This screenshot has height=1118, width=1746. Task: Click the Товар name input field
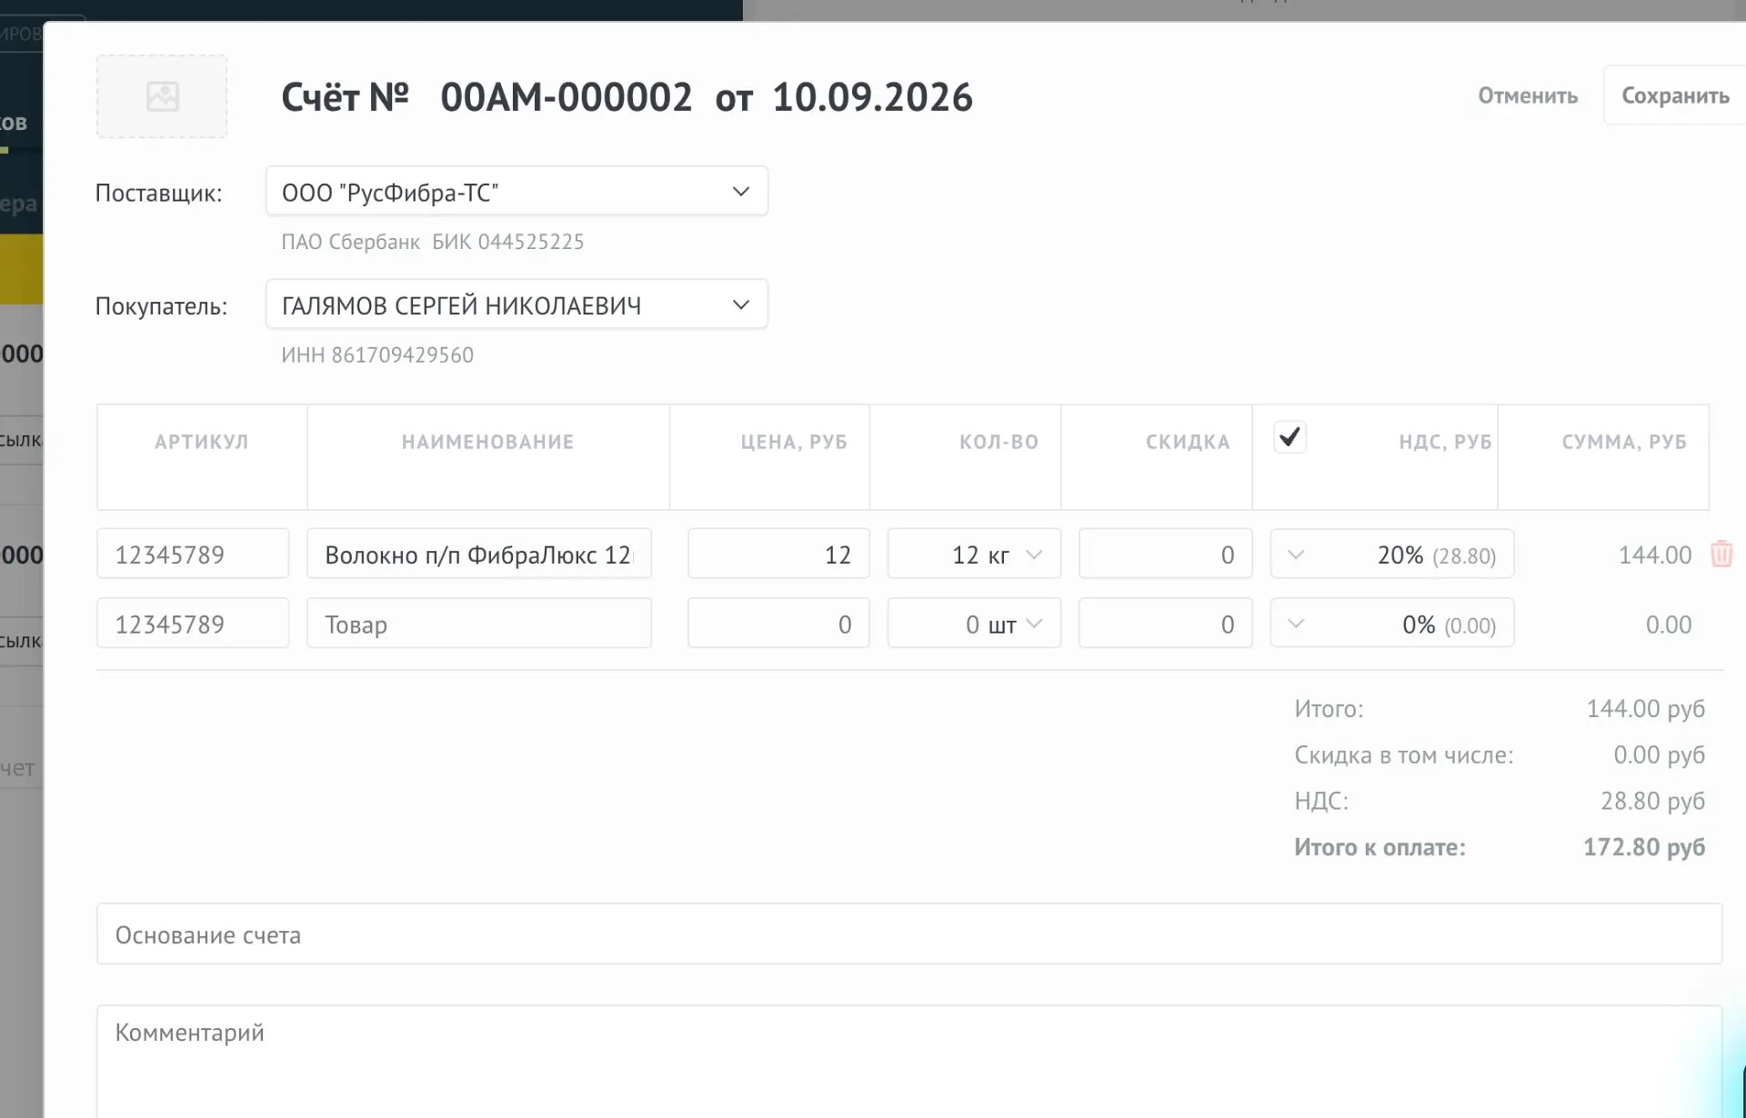click(479, 624)
